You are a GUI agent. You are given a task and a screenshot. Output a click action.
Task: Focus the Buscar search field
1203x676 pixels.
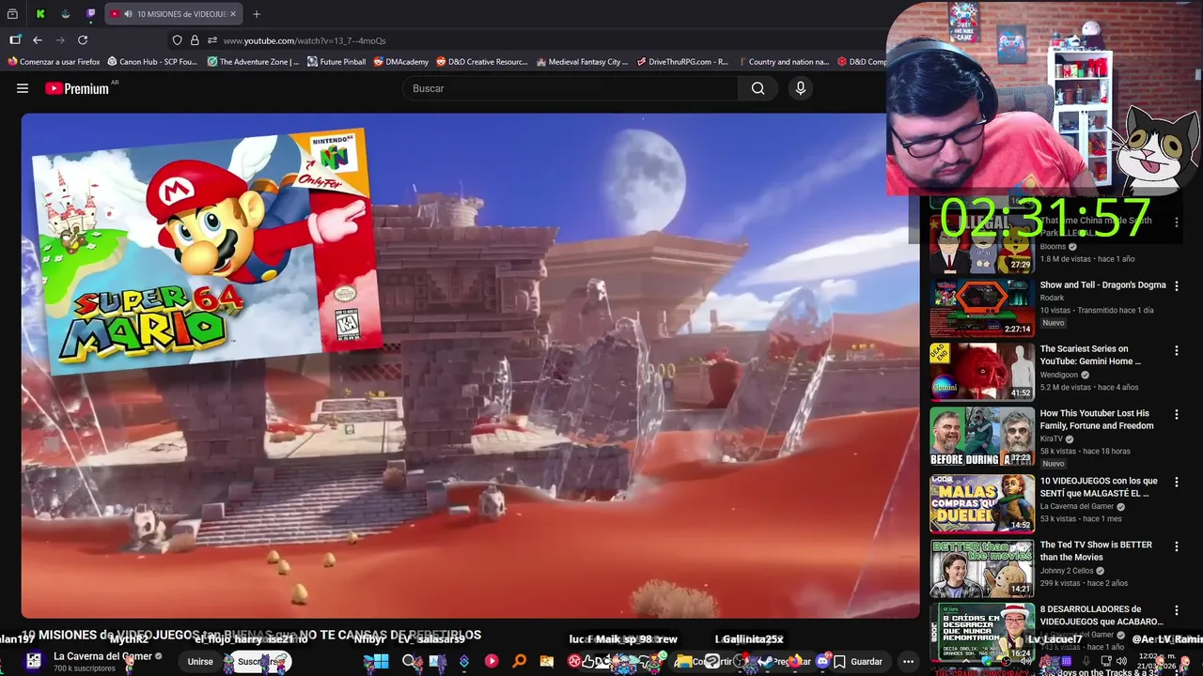(x=570, y=88)
